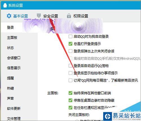Enable 启动QQ时为我自动登录 checkbox
This screenshot has width=141, height=121.
[70, 36]
